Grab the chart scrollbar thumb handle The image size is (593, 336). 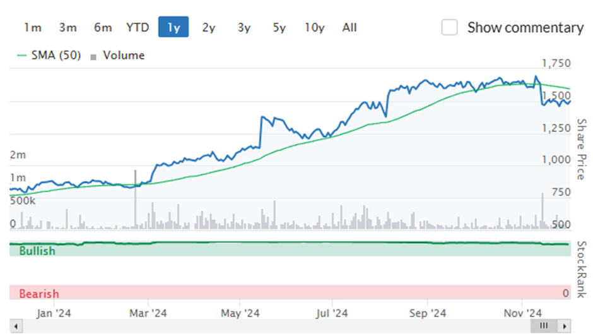click(544, 326)
